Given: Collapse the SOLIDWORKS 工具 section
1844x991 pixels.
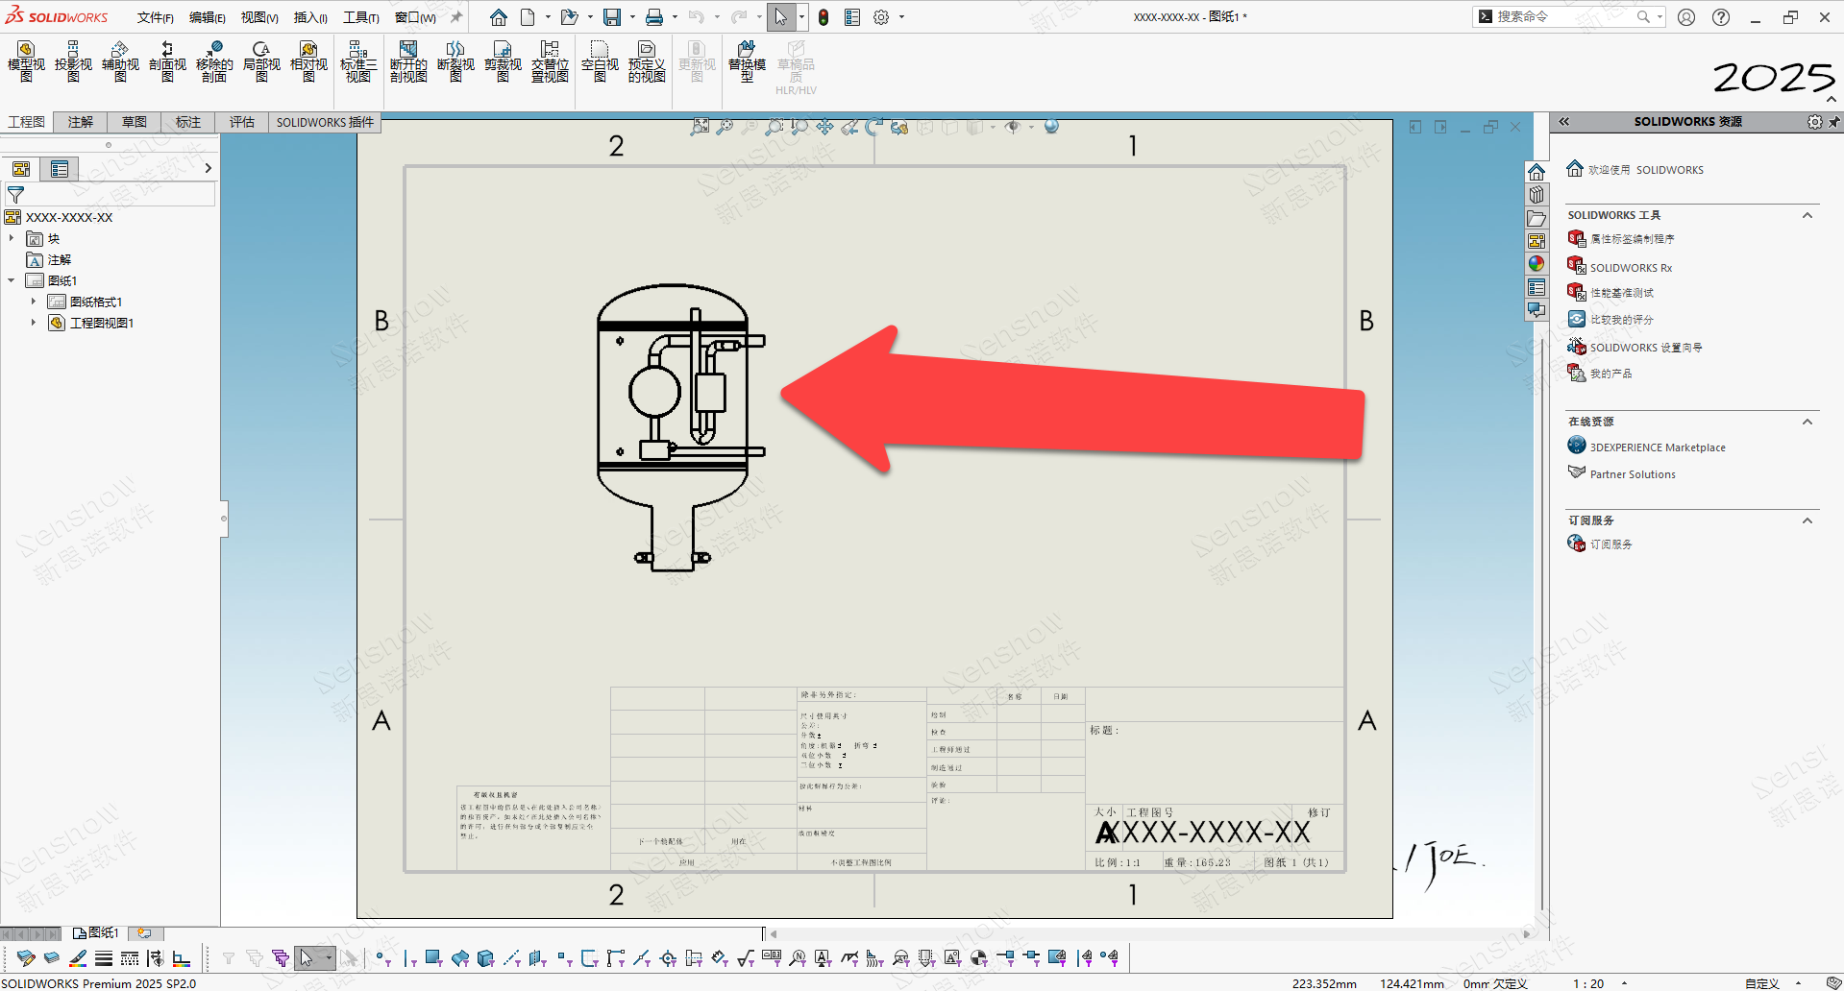Looking at the screenshot, I should point(1807,215).
